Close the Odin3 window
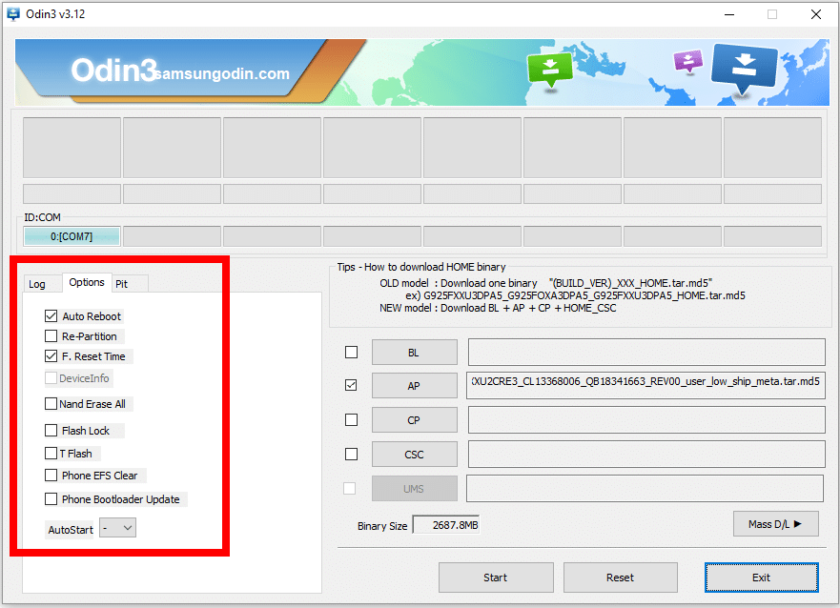The height and width of the screenshot is (608, 840). pos(816,14)
